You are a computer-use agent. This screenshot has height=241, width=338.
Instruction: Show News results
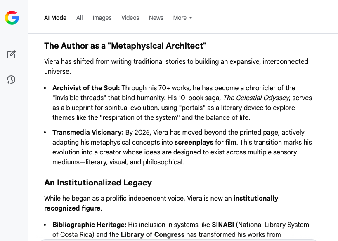[156, 18]
